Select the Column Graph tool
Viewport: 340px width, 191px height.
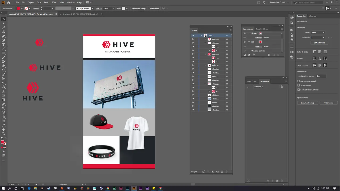point(3,117)
